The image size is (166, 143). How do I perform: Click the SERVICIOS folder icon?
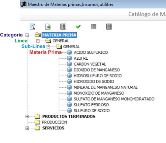click(x=37, y=128)
